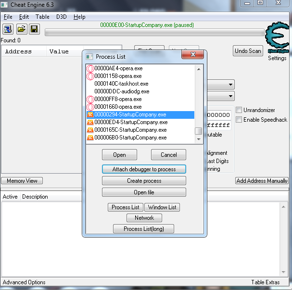Open the D3D menu
The image size is (292, 290).
[62, 17]
